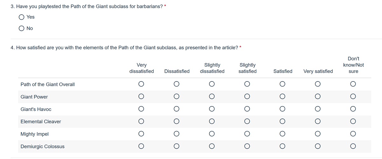Rate Giant Power as Satisfied
Screen dimensions: 382x159
point(282,96)
